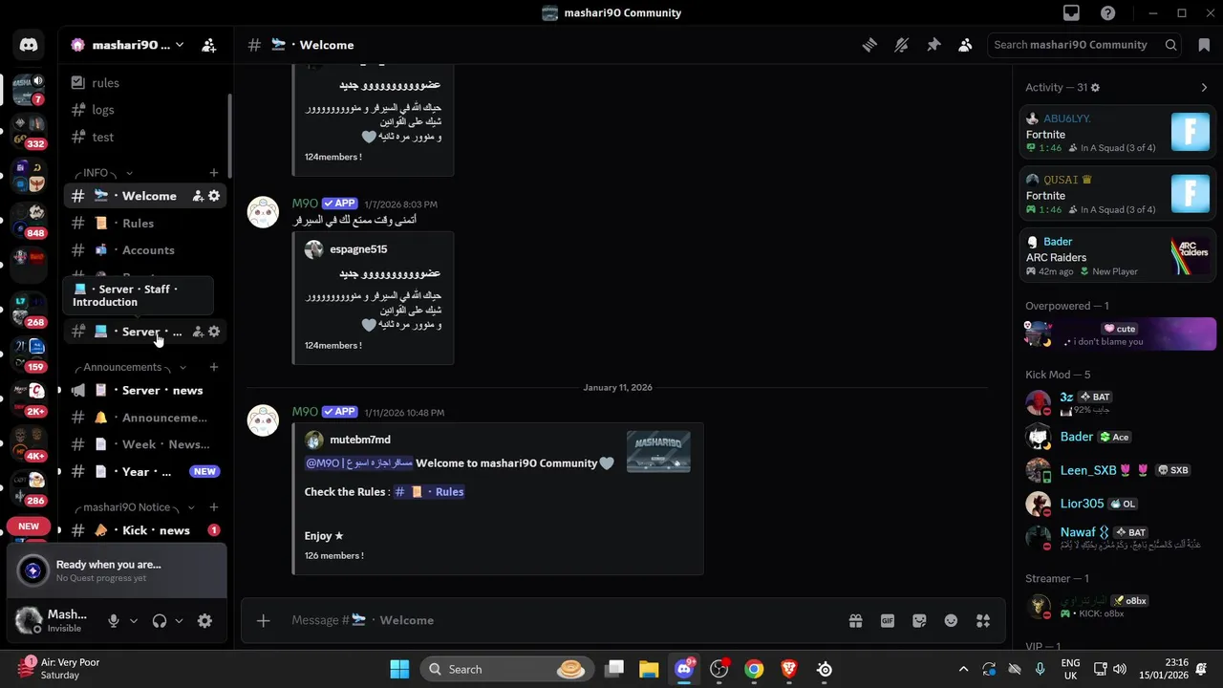Screen dimensions: 1223x688
Task: Open Ready when you are quest banner
Action: tap(117, 570)
